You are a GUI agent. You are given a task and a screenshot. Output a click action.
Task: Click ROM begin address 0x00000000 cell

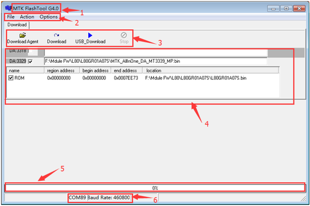click(94, 78)
